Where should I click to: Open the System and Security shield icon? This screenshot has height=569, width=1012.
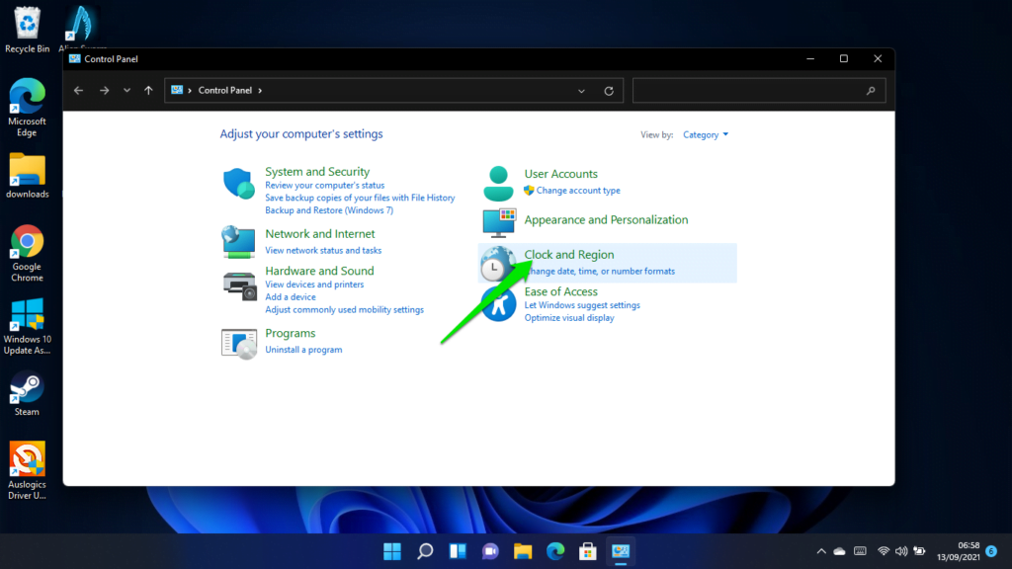[x=238, y=183]
